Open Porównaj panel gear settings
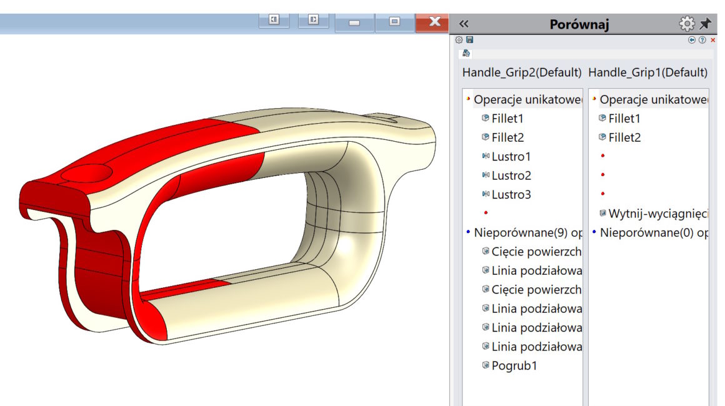The width and height of the screenshot is (725, 406). 686,24
